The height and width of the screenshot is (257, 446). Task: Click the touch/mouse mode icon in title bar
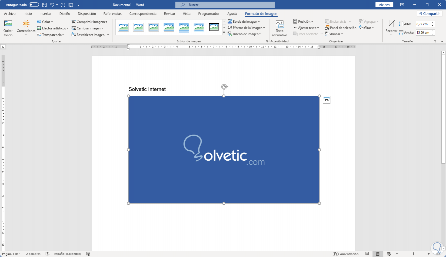coord(71,5)
